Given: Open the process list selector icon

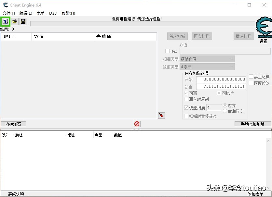Looking at the screenshot, I should pyautogui.click(x=5, y=21).
